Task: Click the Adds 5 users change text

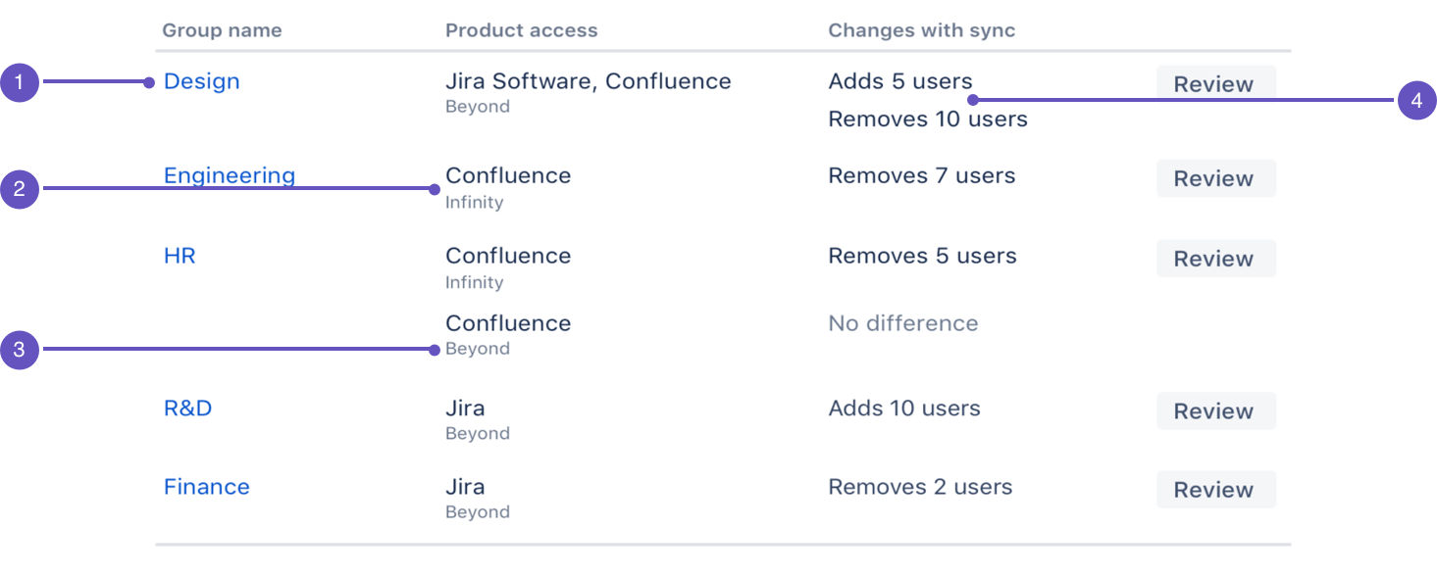Action: (x=900, y=81)
